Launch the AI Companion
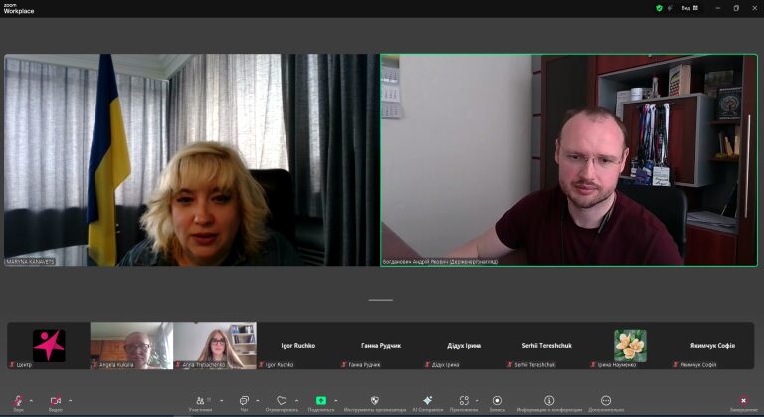Screen dimensions: 764x417 point(427,400)
